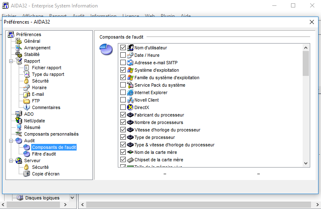The image size is (321, 209).
Task: Click the Arrangement icon in tree
Action: (x=19, y=48)
